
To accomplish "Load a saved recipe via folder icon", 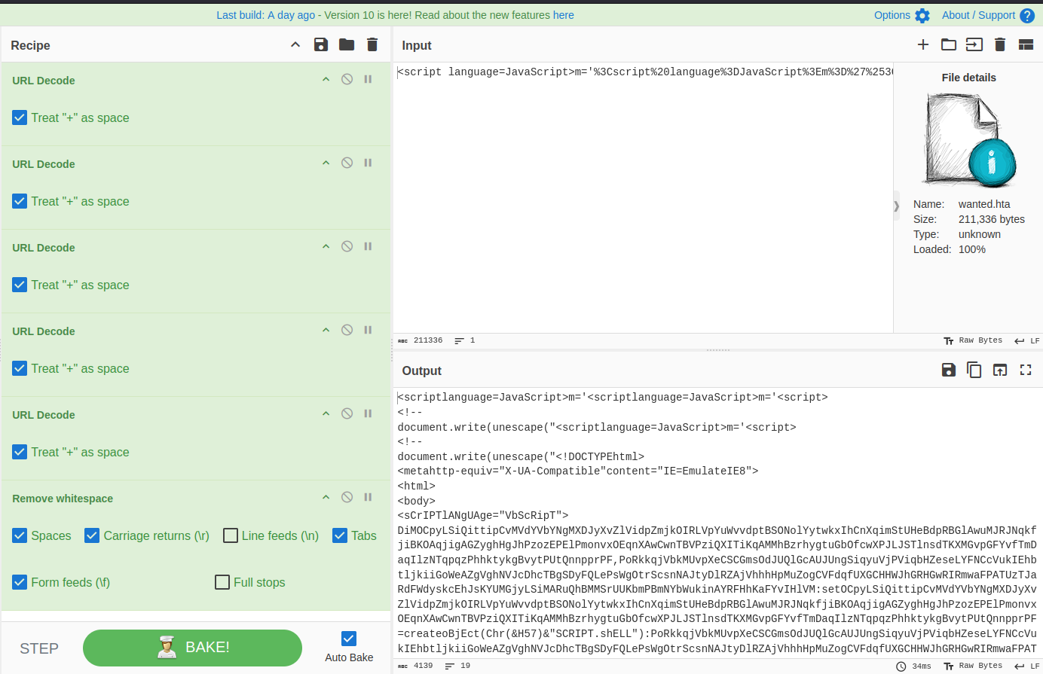I will pyautogui.click(x=347, y=44).
